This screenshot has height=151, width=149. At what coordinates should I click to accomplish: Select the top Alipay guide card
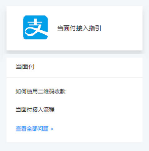pos(74,28)
